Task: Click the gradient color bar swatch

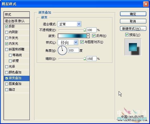Action: (x=72, y=36)
